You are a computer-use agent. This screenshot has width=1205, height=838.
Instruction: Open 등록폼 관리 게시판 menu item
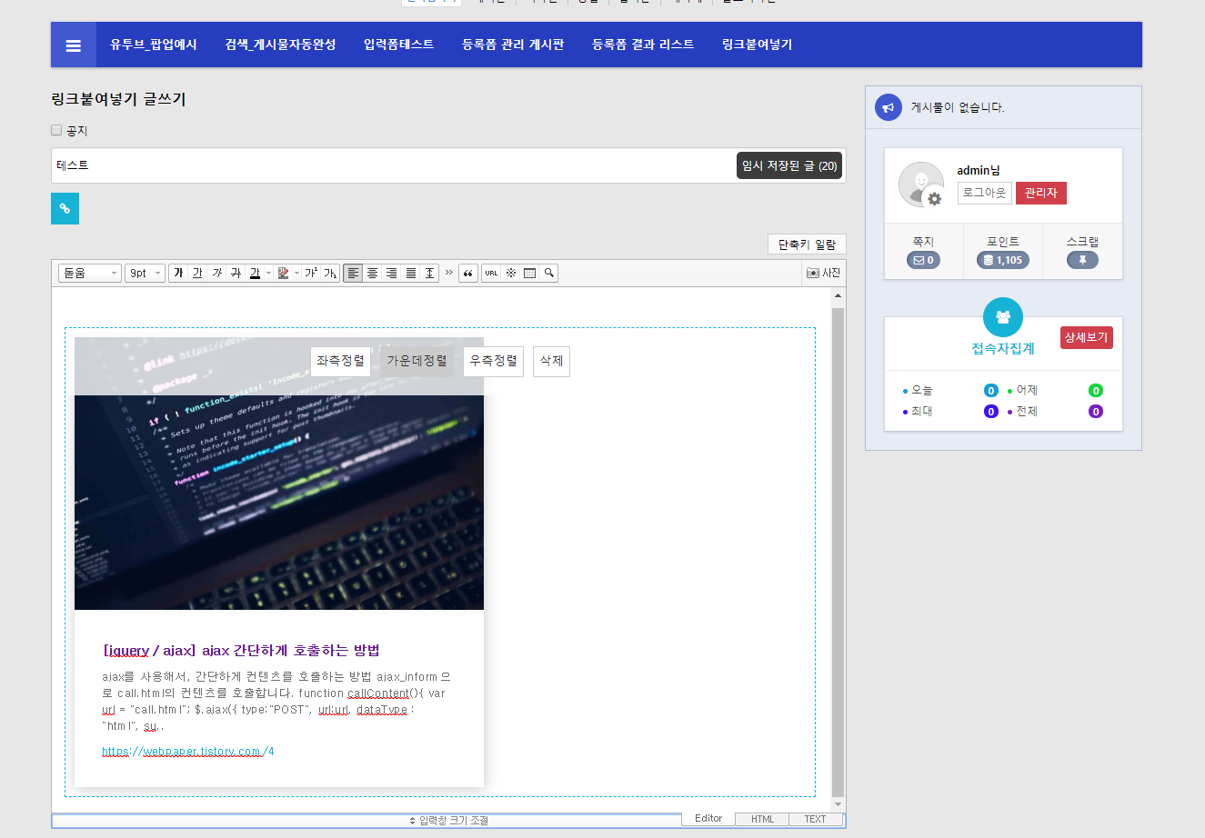(513, 45)
